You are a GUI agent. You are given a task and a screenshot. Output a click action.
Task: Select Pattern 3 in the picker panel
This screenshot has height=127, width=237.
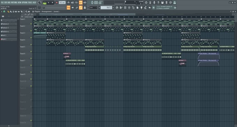9,28
